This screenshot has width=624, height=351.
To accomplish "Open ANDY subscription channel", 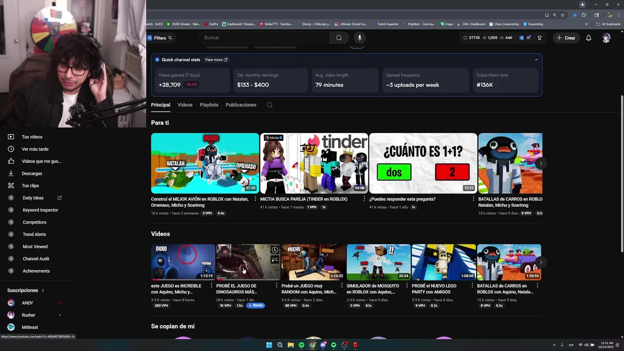I will (x=27, y=303).
